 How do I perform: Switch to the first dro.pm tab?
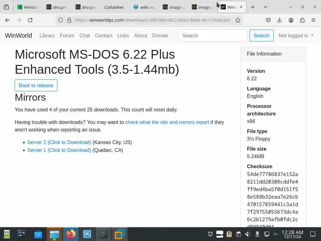point(57,7)
